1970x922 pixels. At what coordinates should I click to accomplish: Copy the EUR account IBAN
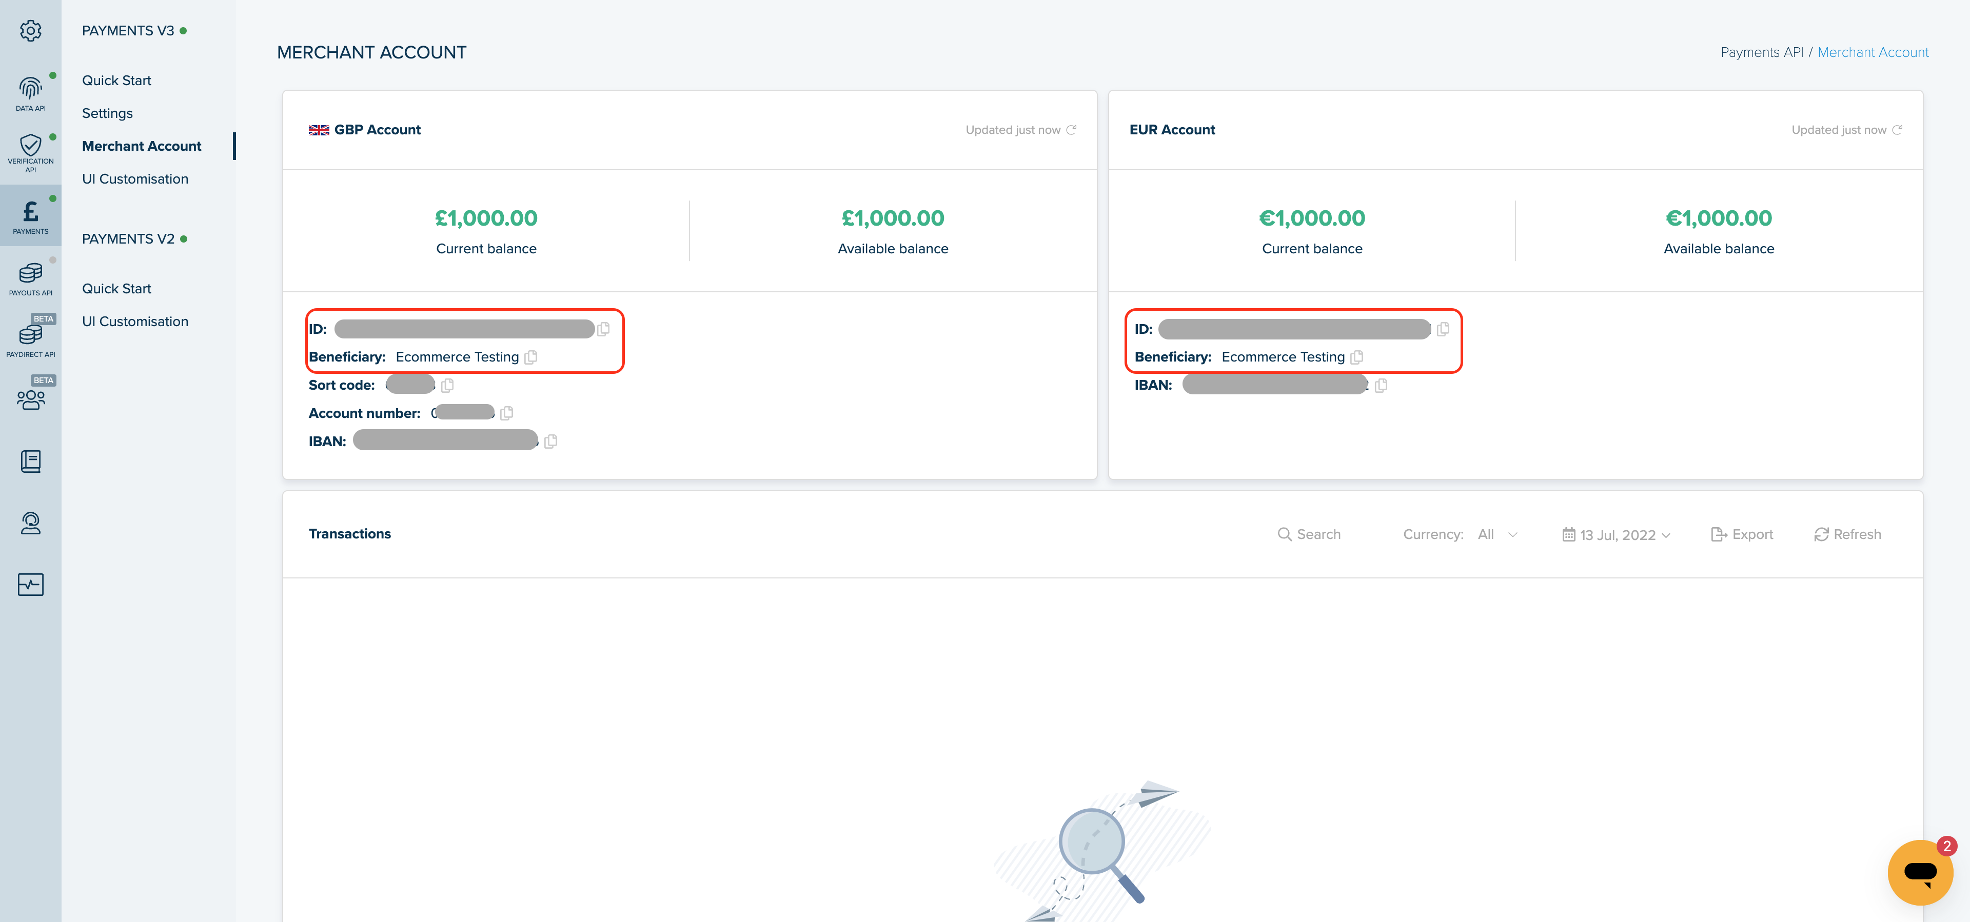pos(1381,385)
